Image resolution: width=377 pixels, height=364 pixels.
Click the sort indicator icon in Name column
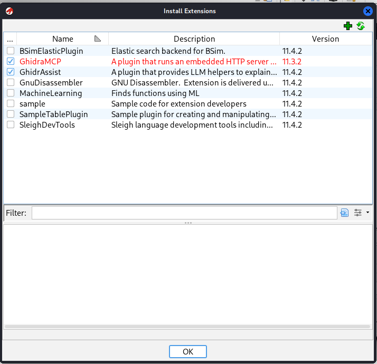pyautogui.click(x=98, y=39)
